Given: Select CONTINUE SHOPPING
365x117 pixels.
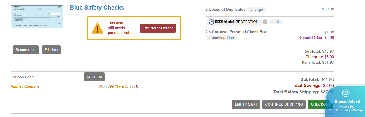Looking at the screenshot, I should (x=284, y=104).
